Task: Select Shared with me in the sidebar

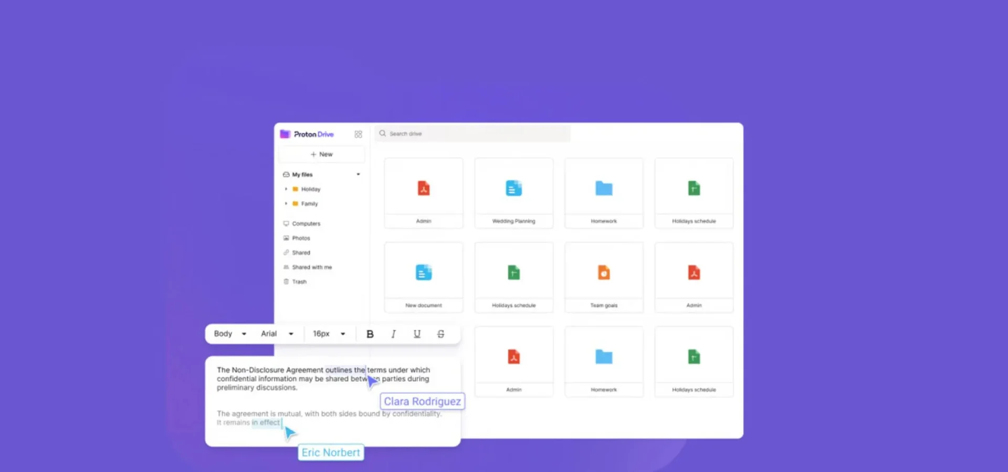Action: 311,267
